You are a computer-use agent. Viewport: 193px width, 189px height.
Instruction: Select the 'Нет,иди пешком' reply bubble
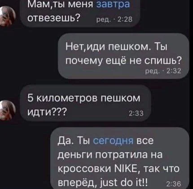[x=123, y=56]
